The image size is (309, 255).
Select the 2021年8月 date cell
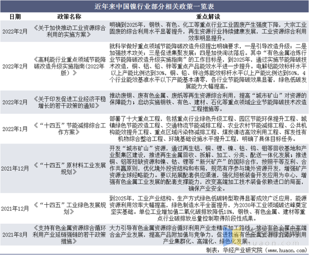pyautogui.click(x=15, y=235)
